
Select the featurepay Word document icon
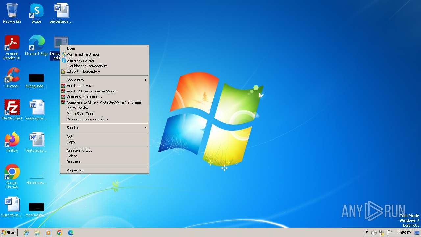[36, 142]
